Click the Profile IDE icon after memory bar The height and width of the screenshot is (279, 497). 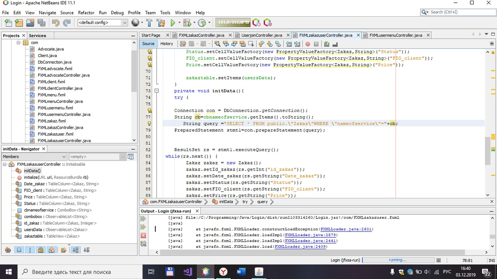(x=256, y=23)
